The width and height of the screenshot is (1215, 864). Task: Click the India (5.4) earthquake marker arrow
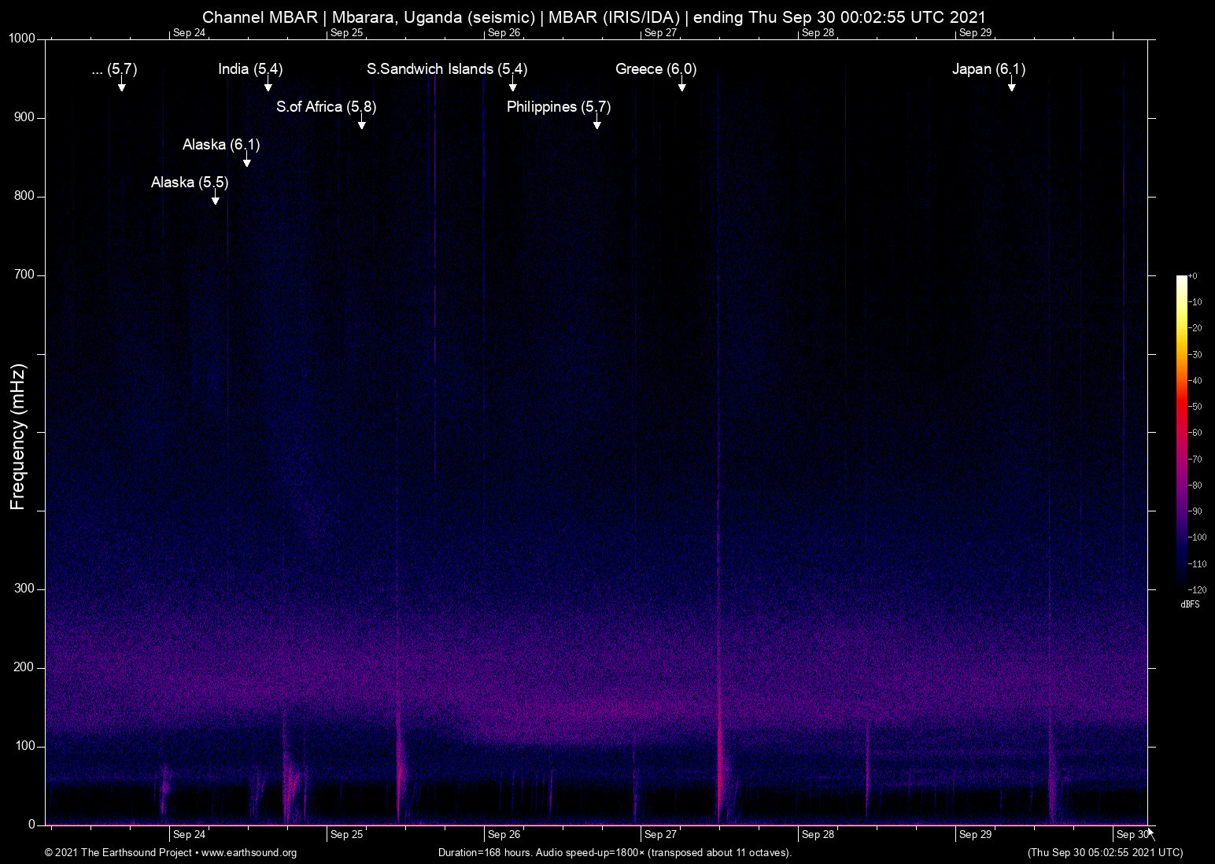pos(268,84)
